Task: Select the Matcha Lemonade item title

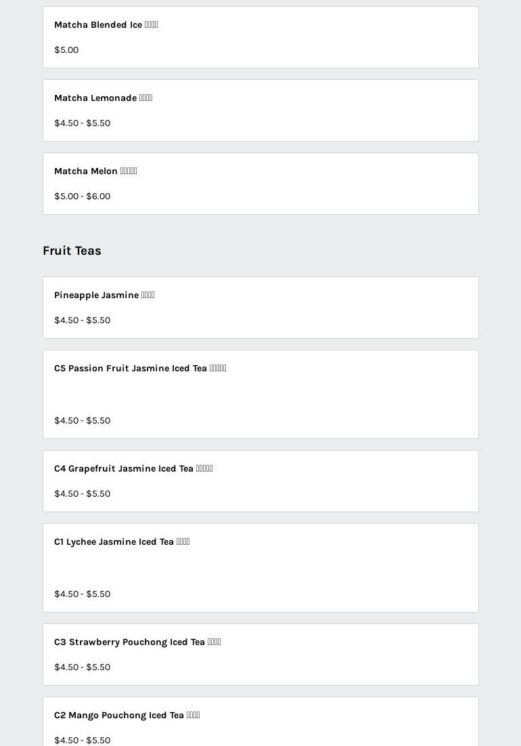Action: (103, 98)
